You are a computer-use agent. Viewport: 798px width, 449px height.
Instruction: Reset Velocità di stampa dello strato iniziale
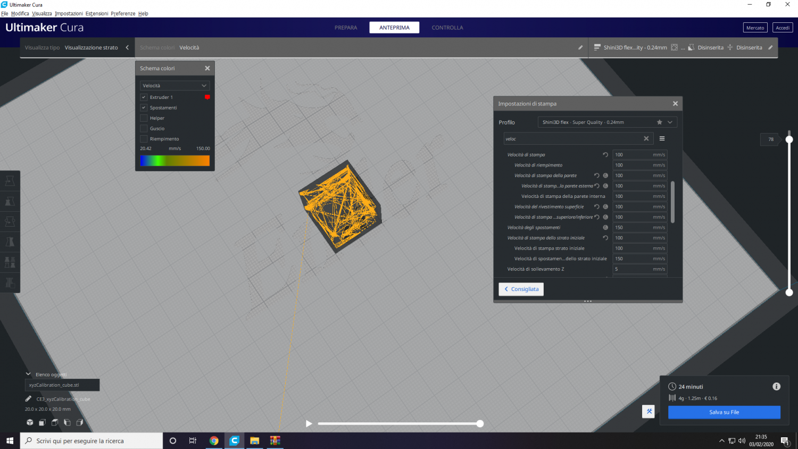(x=605, y=238)
